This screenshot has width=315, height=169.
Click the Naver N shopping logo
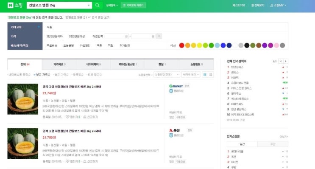[x=15, y=5]
